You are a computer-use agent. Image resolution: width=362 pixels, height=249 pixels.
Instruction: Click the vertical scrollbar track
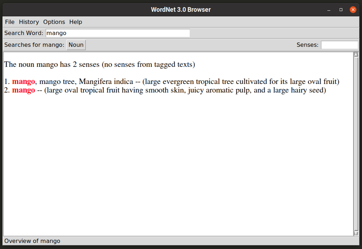(x=356, y=143)
